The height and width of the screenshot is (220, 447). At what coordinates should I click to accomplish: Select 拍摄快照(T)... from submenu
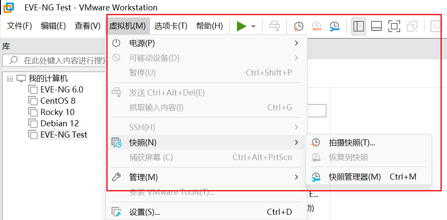pos(368,143)
